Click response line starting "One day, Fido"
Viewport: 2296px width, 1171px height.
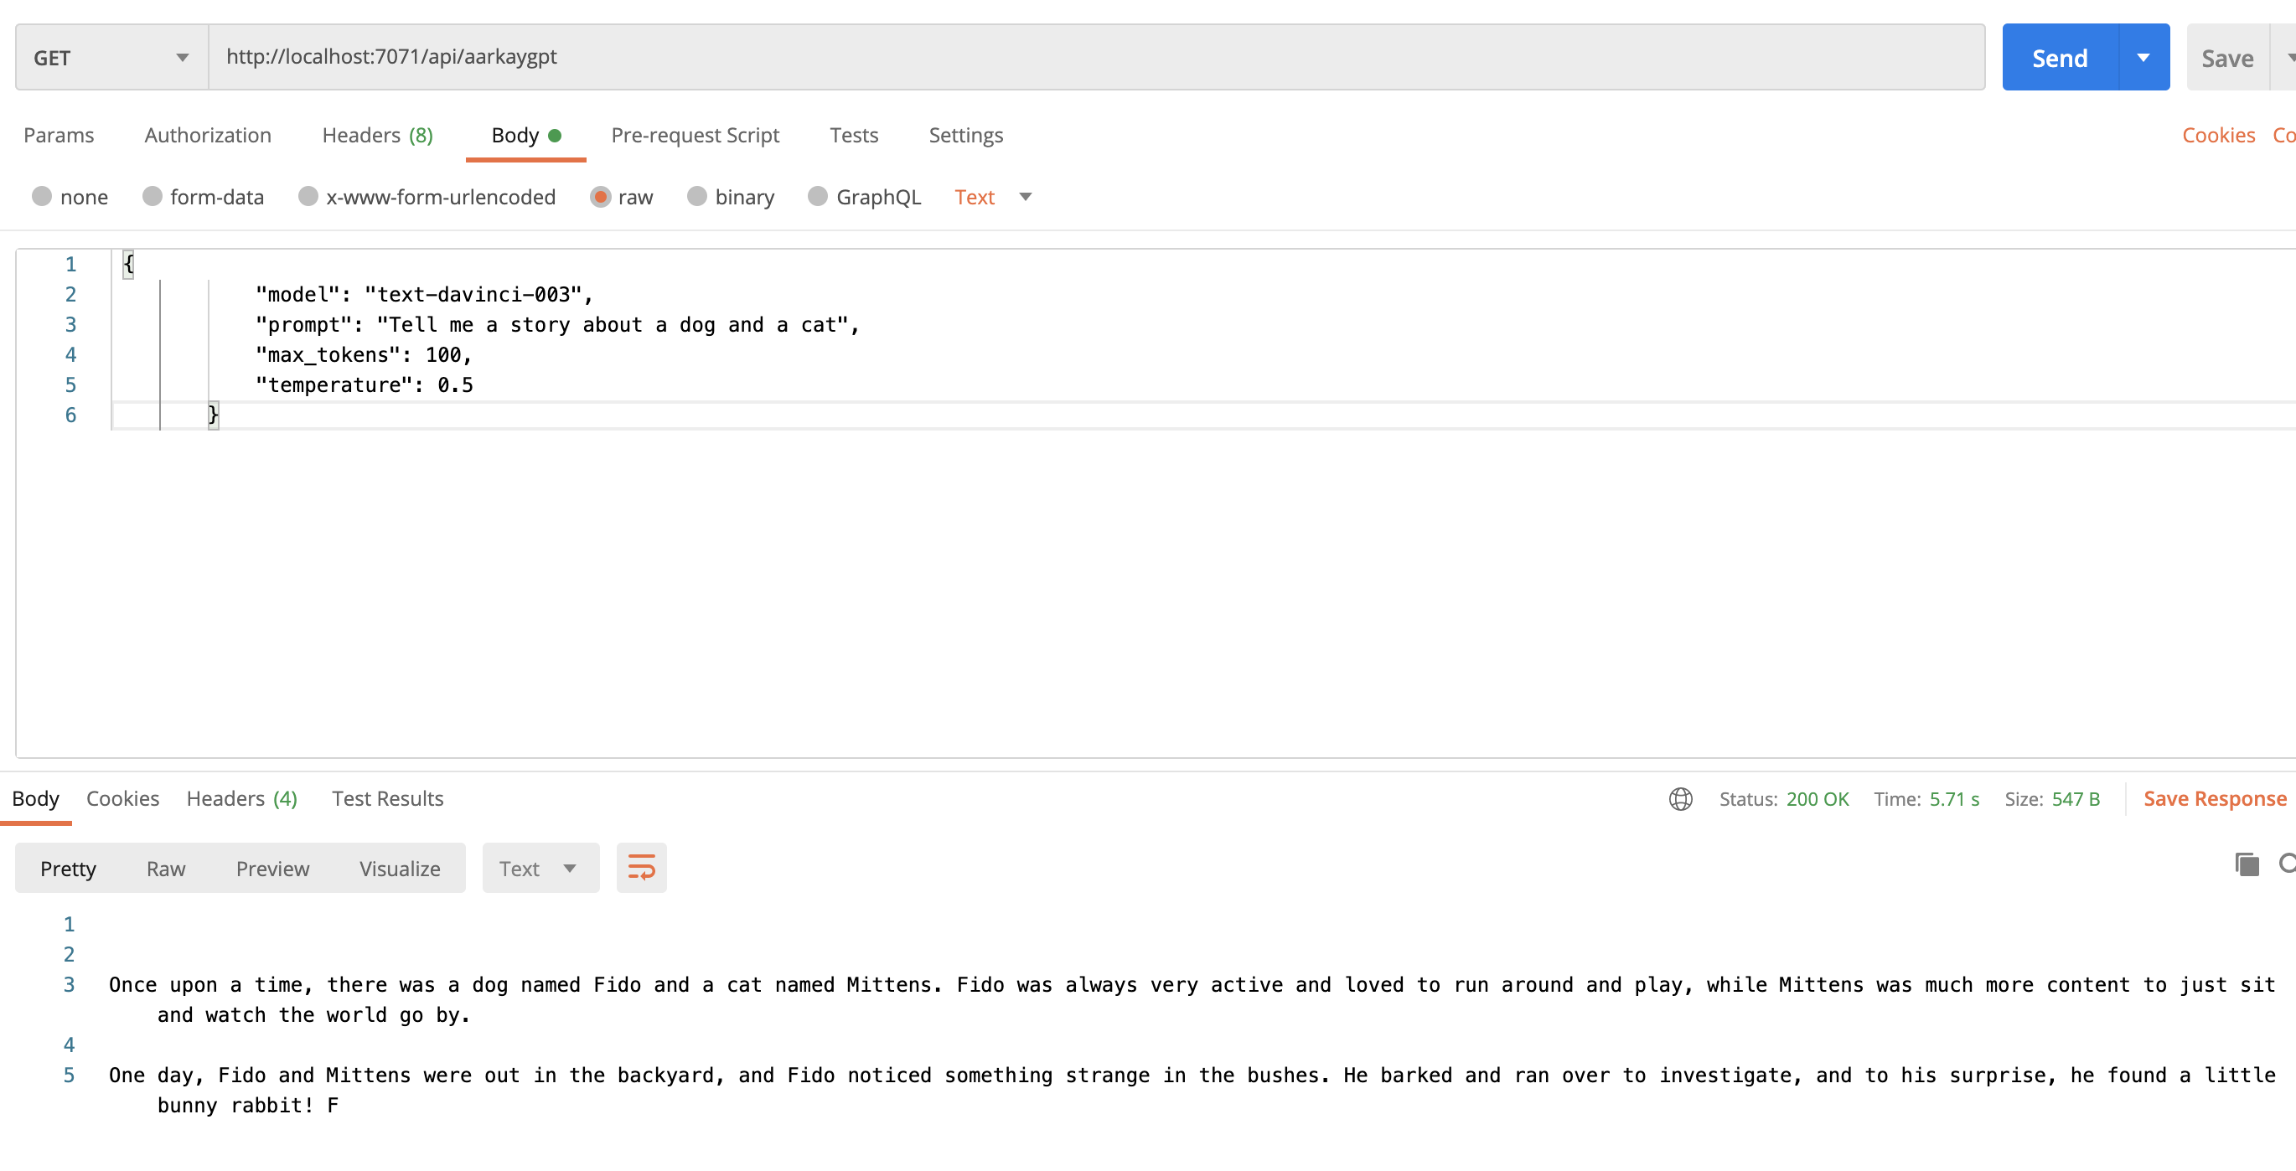pyautogui.click(x=1192, y=1089)
